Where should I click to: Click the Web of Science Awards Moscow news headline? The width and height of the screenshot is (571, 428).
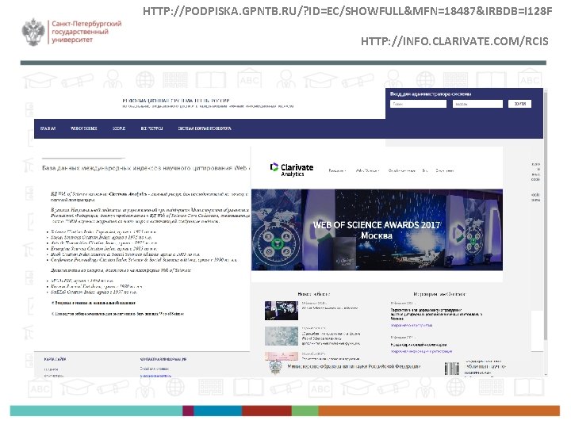(330, 308)
